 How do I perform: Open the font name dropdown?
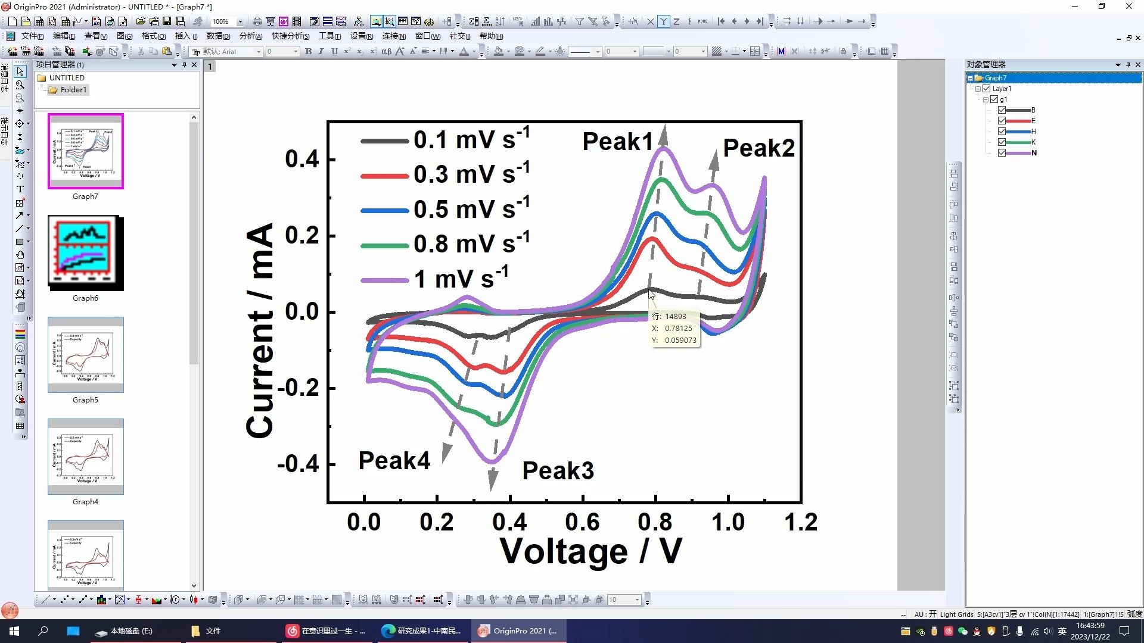[x=259, y=52]
